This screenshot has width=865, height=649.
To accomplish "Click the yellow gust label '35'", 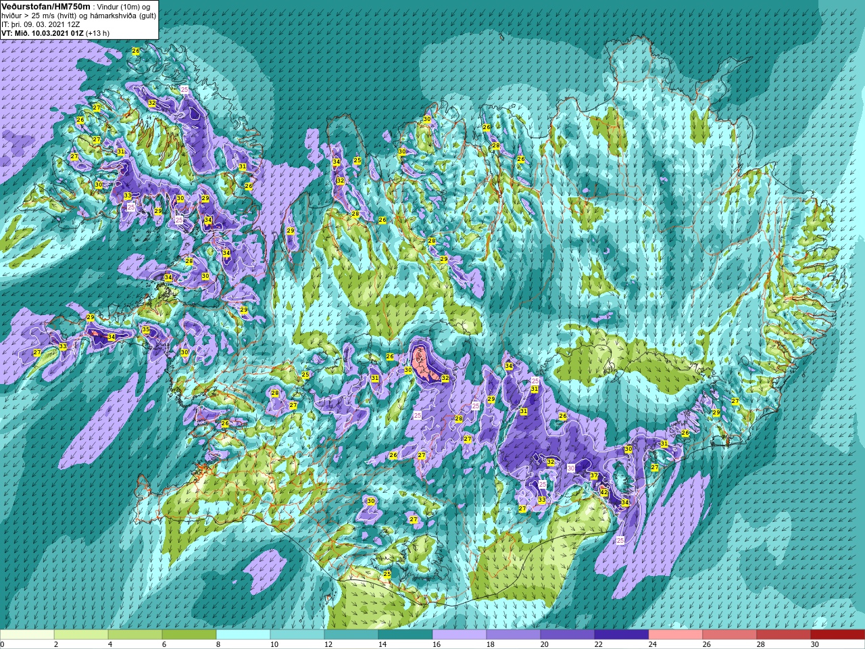I will pyautogui.click(x=146, y=330).
